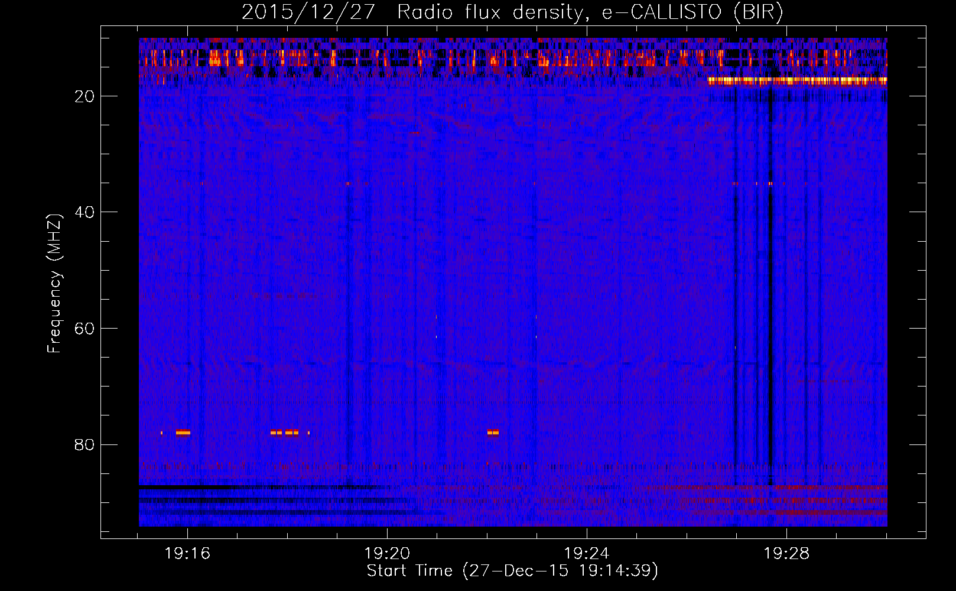
Task: Click the 19:16 time tick label
Action: click(x=187, y=554)
